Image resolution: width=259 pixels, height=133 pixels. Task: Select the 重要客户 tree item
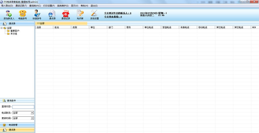pyautogui.click(x=15, y=31)
